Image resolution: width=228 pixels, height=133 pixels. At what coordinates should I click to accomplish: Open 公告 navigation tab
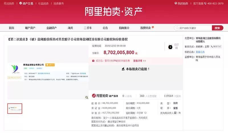[x=105, y=28]
